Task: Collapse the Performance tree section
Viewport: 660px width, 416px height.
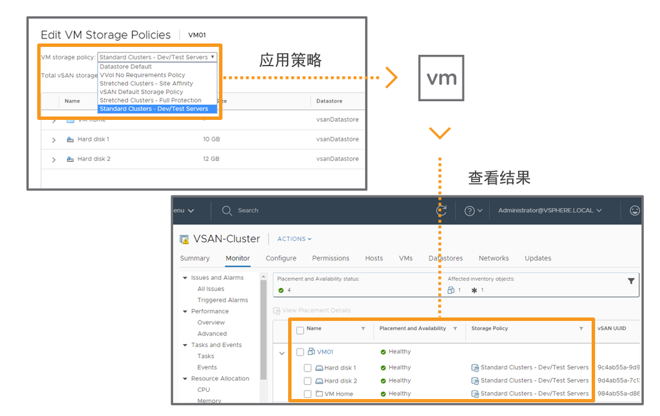Action: (x=185, y=312)
